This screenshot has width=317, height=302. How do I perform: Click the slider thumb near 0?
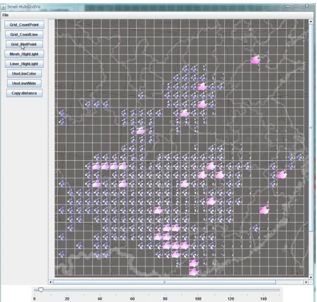coord(41,290)
